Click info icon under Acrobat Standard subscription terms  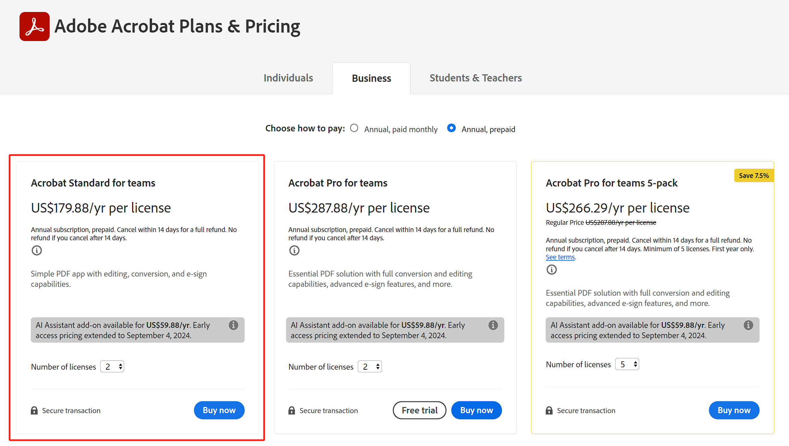click(x=37, y=251)
